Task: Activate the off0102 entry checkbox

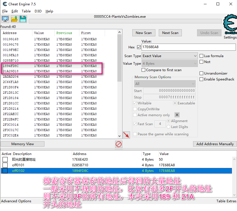Action: [5, 171]
